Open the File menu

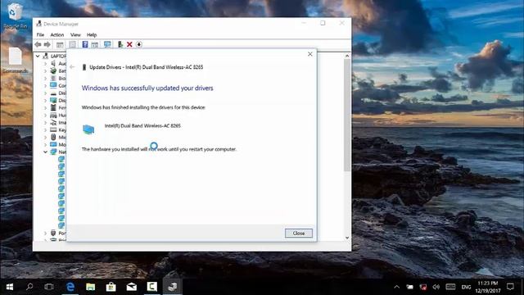(x=40, y=34)
